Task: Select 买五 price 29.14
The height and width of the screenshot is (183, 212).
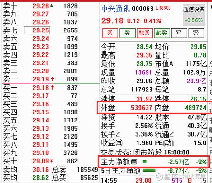Action: click(41, 120)
